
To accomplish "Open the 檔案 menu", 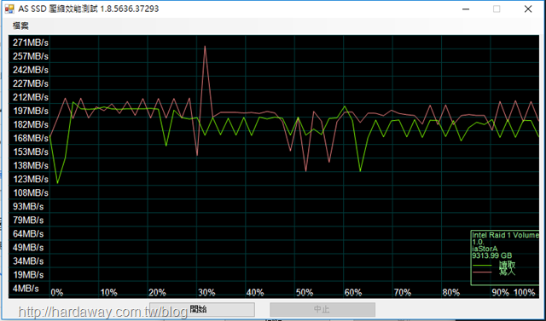I will (20, 26).
